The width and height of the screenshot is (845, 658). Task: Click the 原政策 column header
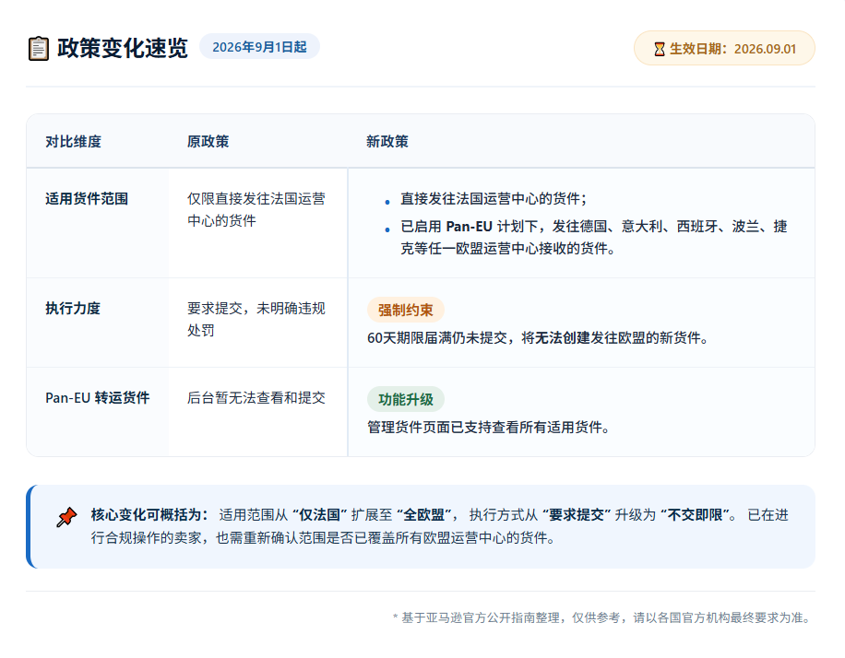(x=208, y=142)
